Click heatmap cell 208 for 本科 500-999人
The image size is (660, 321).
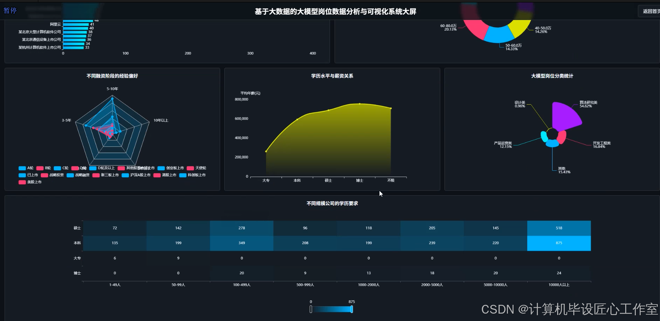coord(305,243)
